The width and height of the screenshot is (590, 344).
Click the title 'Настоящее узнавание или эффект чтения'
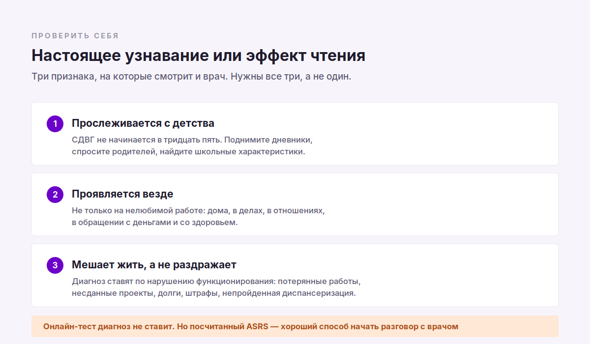pyautogui.click(x=198, y=56)
